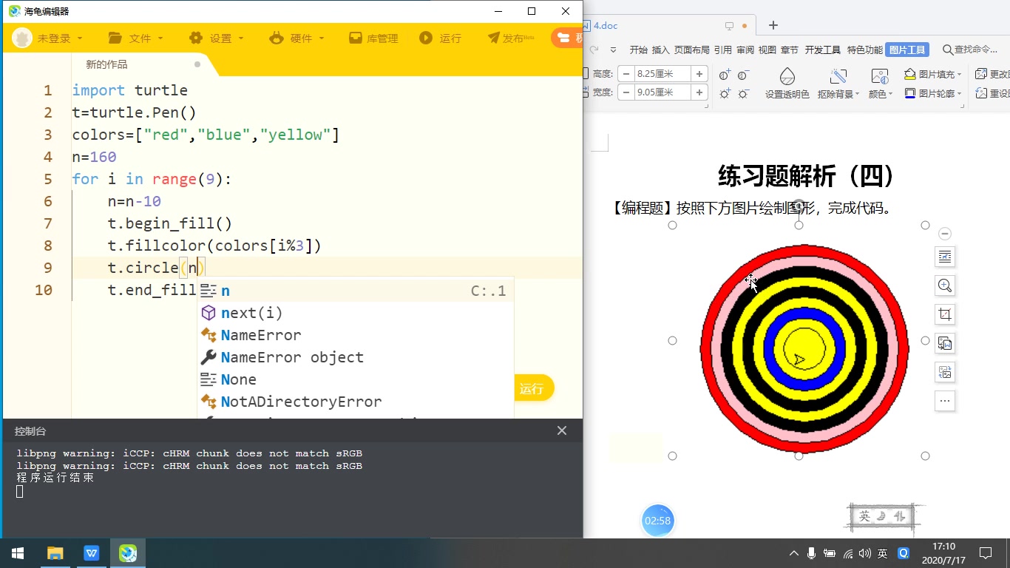
Task: Click the yellow 运行 run button
Action: coord(533,388)
